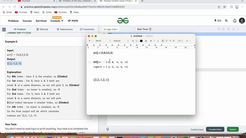The height and width of the screenshot is (138, 246).
Task: Open the GeeksforGeeks logo home link
Action: click(123, 21)
